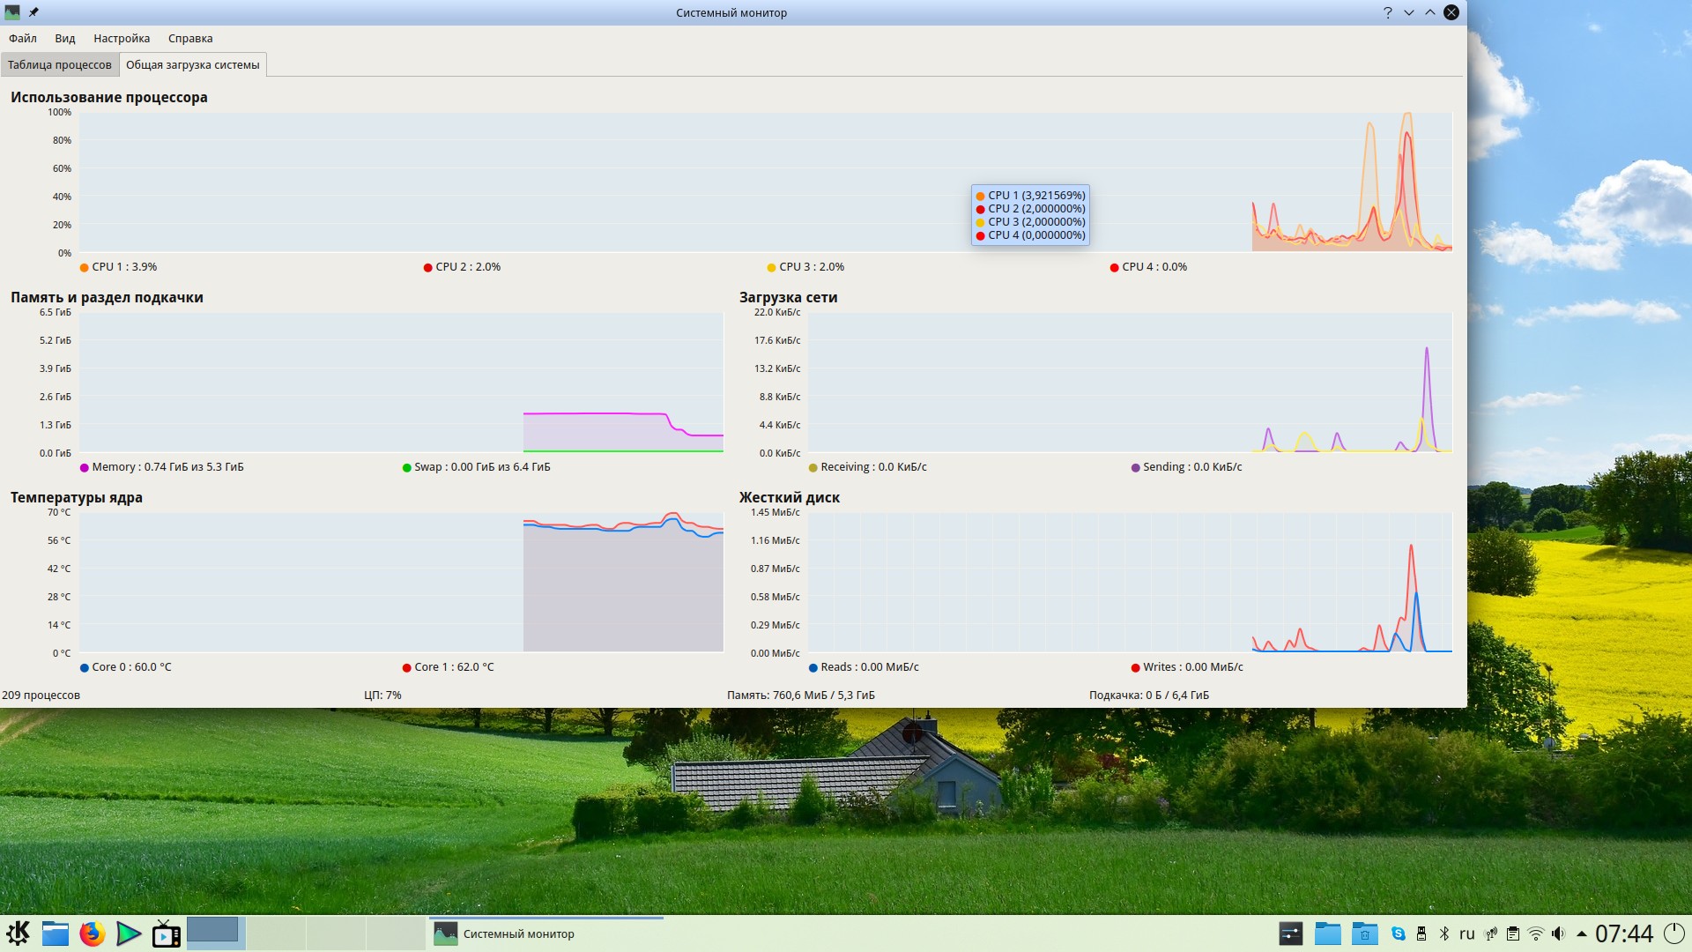Screen dimensions: 1692x952
Task: Toggle keyboard layout indicator 'ru'
Action: click(x=1466, y=933)
